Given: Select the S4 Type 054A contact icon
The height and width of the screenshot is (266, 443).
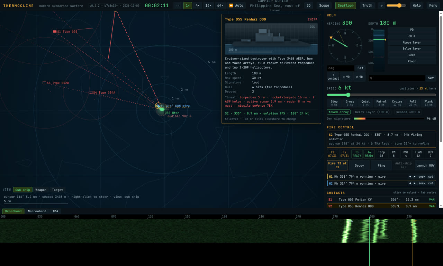Looking at the screenshot, I should [91, 92].
